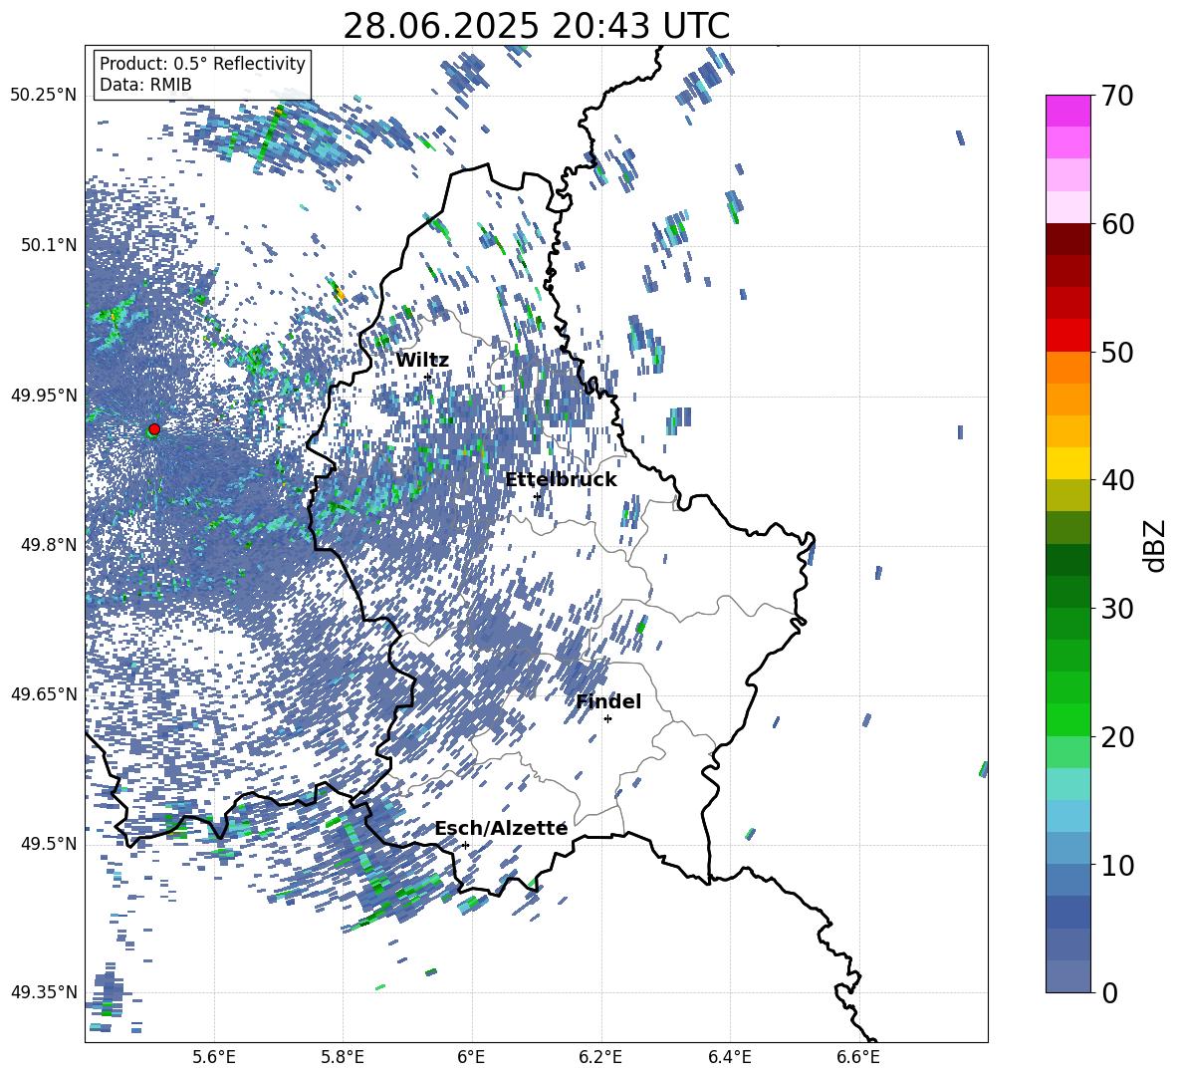Click the Data: RMIB text
The image size is (1179, 1077).
145,85
